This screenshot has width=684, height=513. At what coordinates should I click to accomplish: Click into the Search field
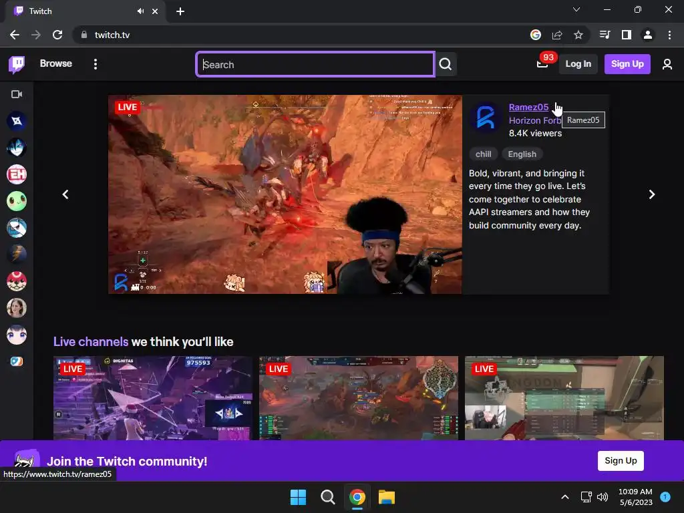[315, 65]
